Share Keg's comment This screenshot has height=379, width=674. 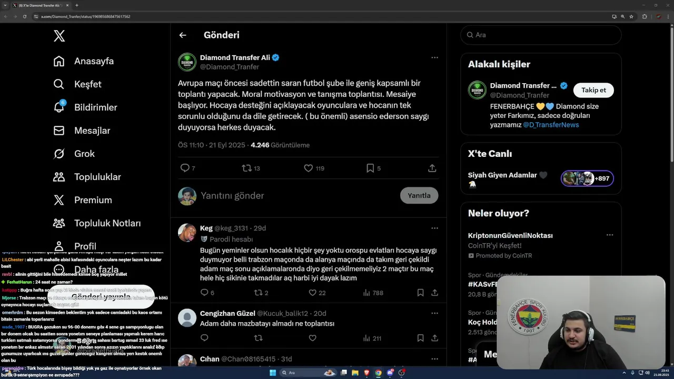(434, 293)
